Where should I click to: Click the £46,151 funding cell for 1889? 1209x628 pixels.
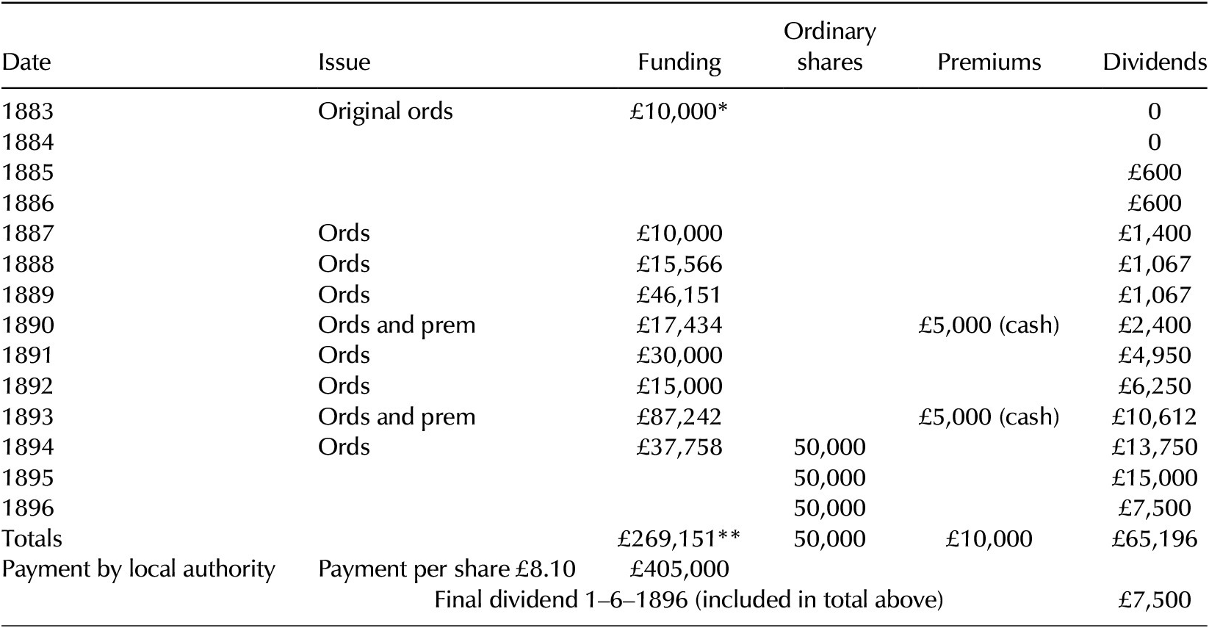coord(679,295)
